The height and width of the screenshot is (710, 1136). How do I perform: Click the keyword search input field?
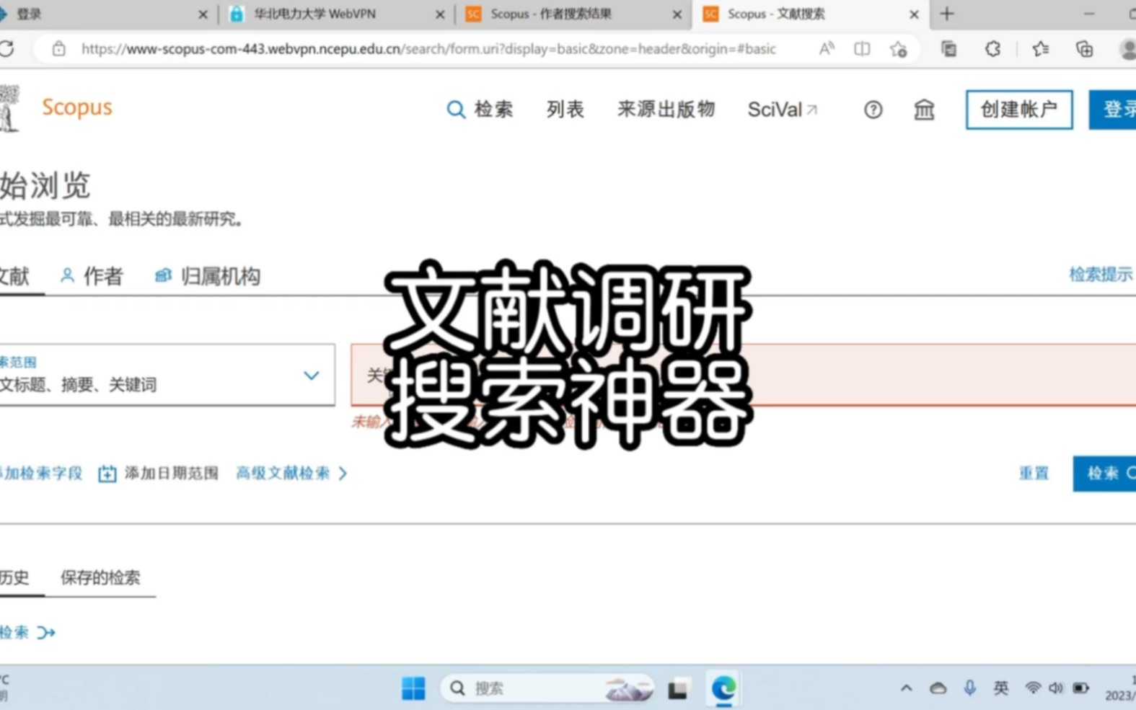(x=743, y=375)
